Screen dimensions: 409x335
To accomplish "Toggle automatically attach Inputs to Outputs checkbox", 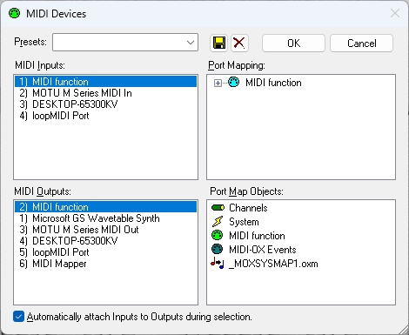I will (18, 317).
